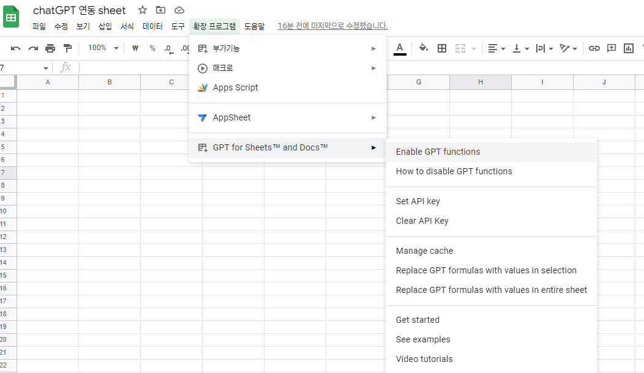Replace GPT formulas with values in entire sheet

pyautogui.click(x=491, y=290)
